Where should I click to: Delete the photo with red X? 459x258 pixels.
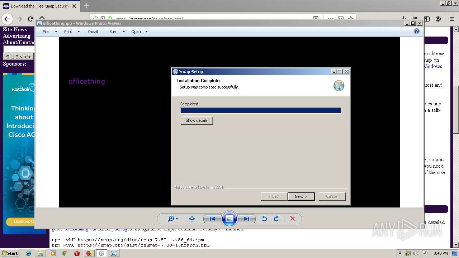click(293, 219)
